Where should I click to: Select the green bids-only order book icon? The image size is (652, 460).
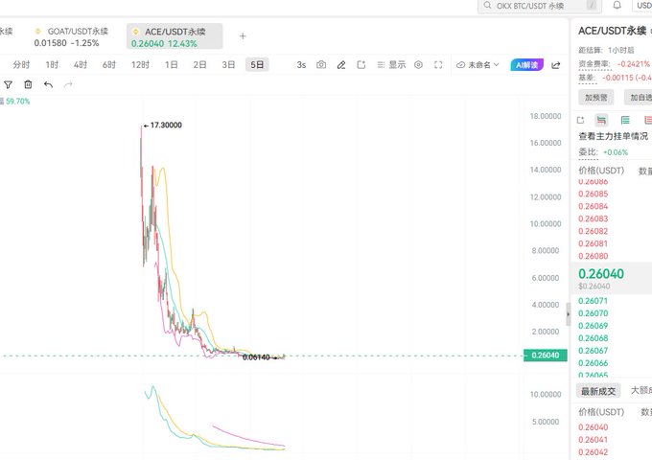(625, 120)
